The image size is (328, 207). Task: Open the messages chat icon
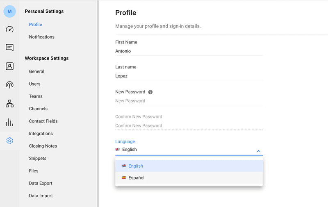click(x=10, y=48)
